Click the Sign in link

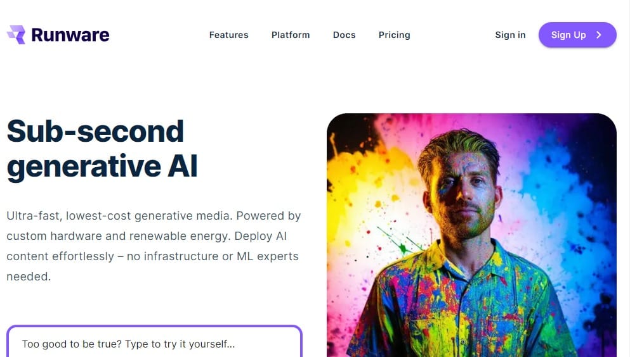(510, 35)
